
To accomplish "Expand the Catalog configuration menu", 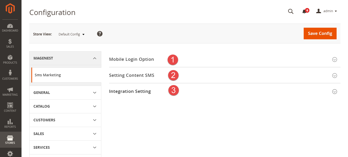I will click(x=65, y=106).
